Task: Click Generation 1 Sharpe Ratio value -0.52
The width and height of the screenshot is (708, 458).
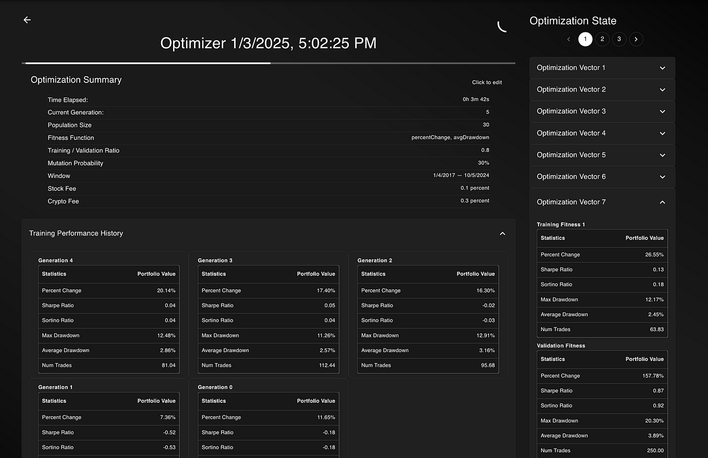Action: click(x=169, y=432)
